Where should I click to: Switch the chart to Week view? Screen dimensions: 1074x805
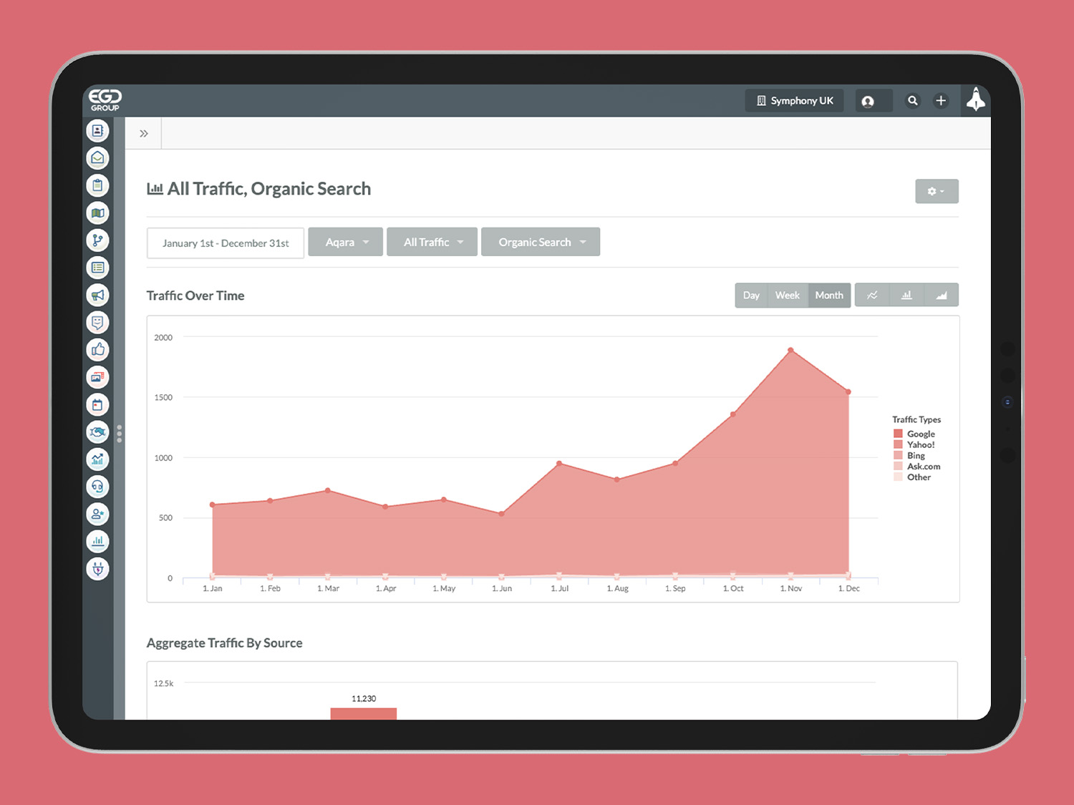point(787,296)
